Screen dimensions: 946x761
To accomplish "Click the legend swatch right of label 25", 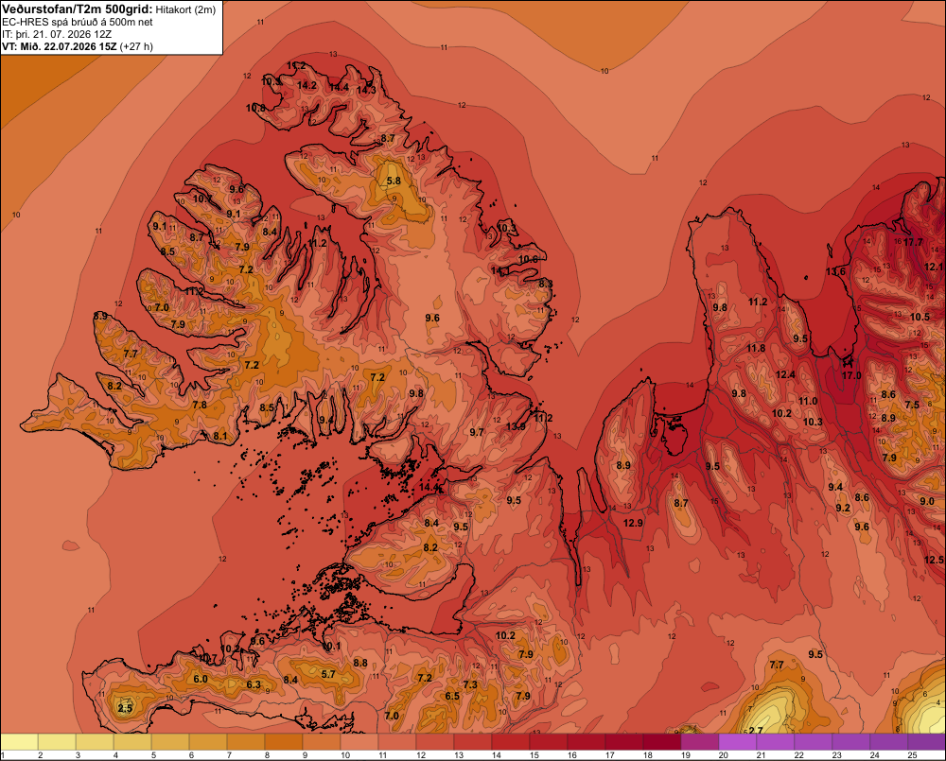I will (927, 741).
